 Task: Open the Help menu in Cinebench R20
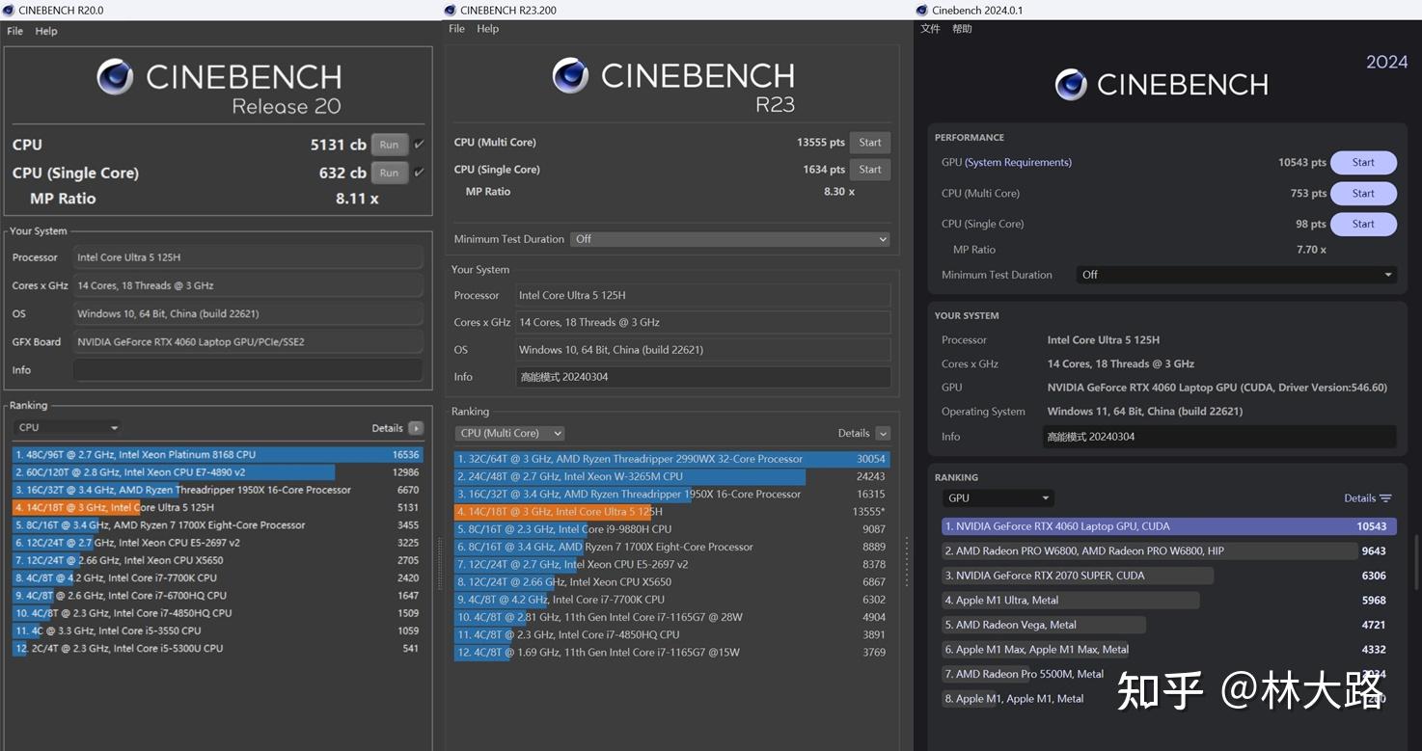(46, 31)
